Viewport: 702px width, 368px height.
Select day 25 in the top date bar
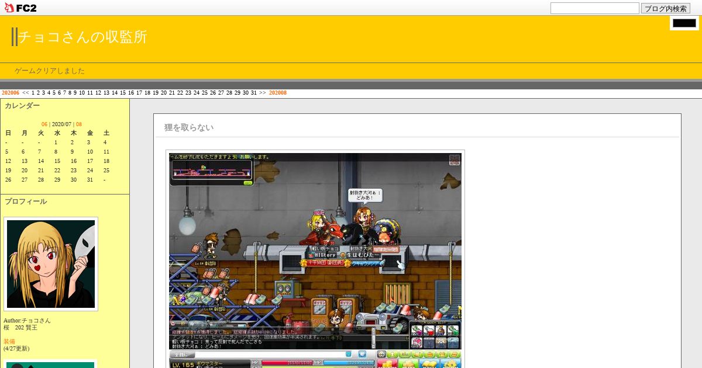point(205,93)
